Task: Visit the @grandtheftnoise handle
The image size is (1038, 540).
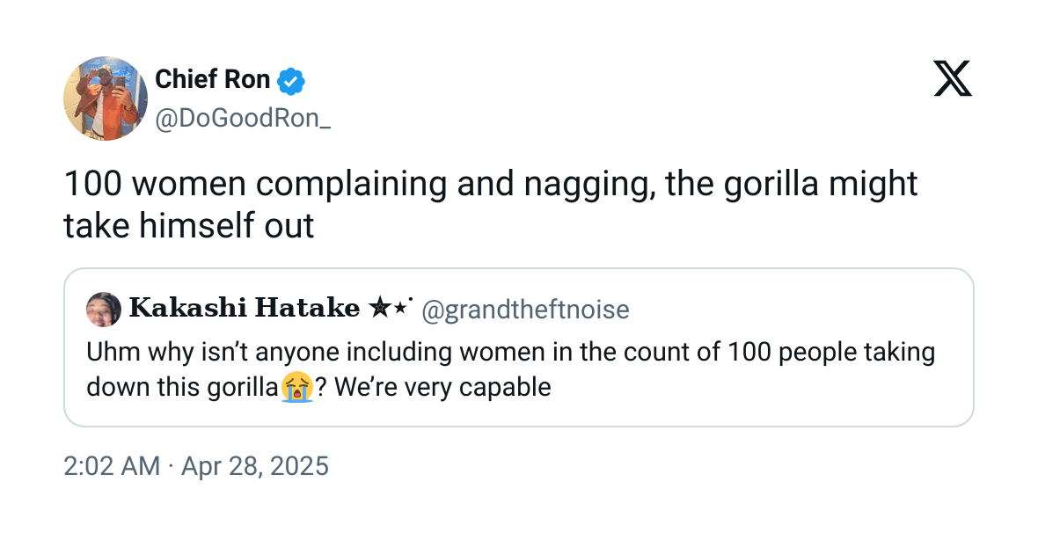Action: point(525,310)
